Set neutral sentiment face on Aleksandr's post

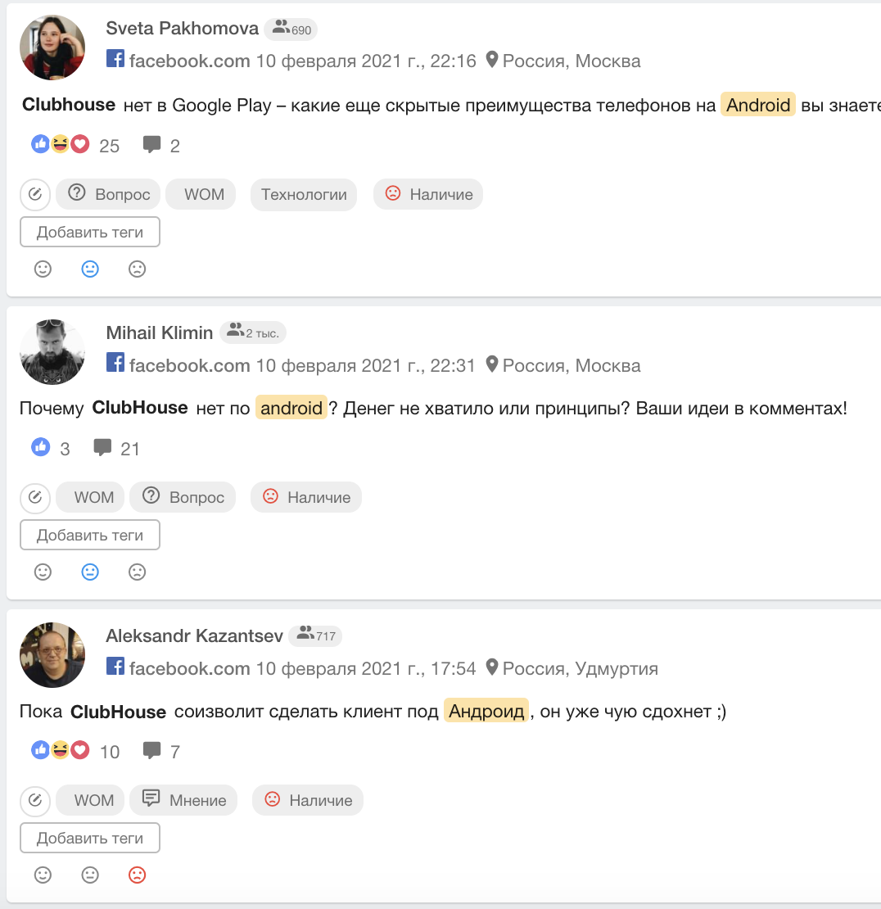pyautogui.click(x=90, y=875)
